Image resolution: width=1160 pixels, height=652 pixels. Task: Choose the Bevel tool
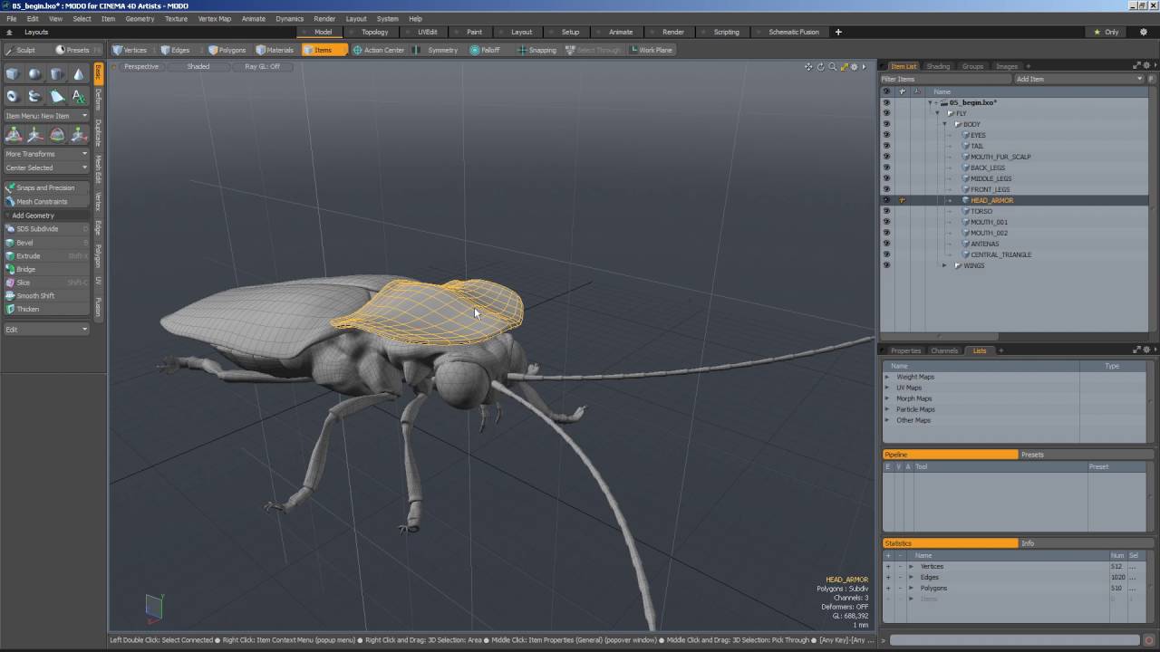coord(46,243)
